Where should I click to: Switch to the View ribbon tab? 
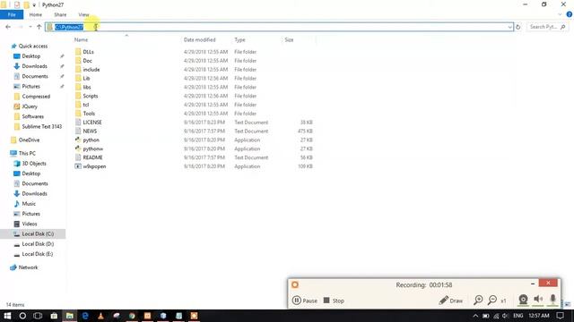pyautogui.click(x=83, y=14)
